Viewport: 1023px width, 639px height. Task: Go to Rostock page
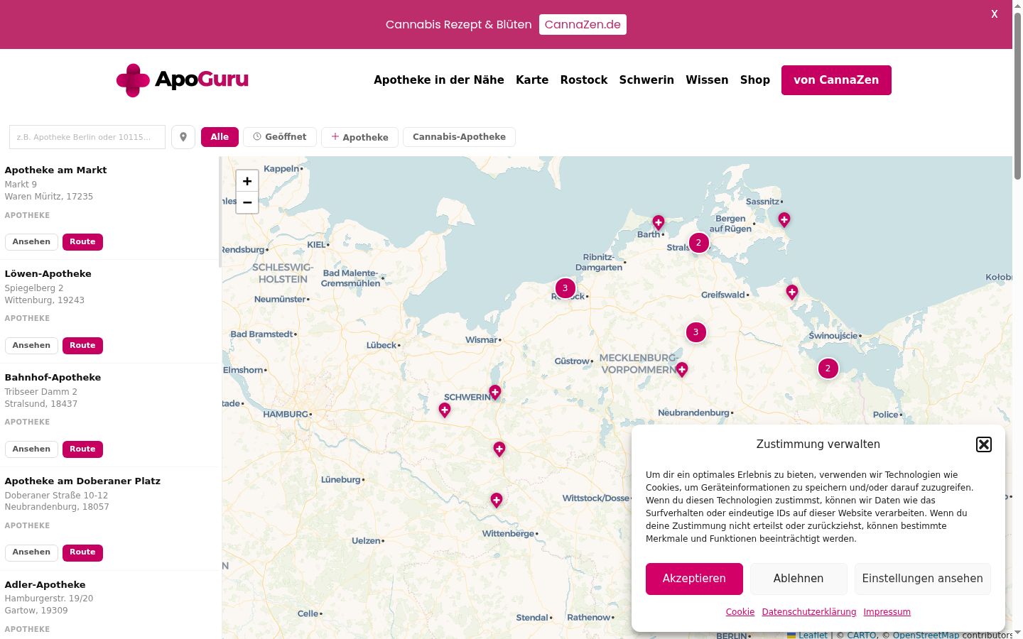pyautogui.click(x=584, y=80)
